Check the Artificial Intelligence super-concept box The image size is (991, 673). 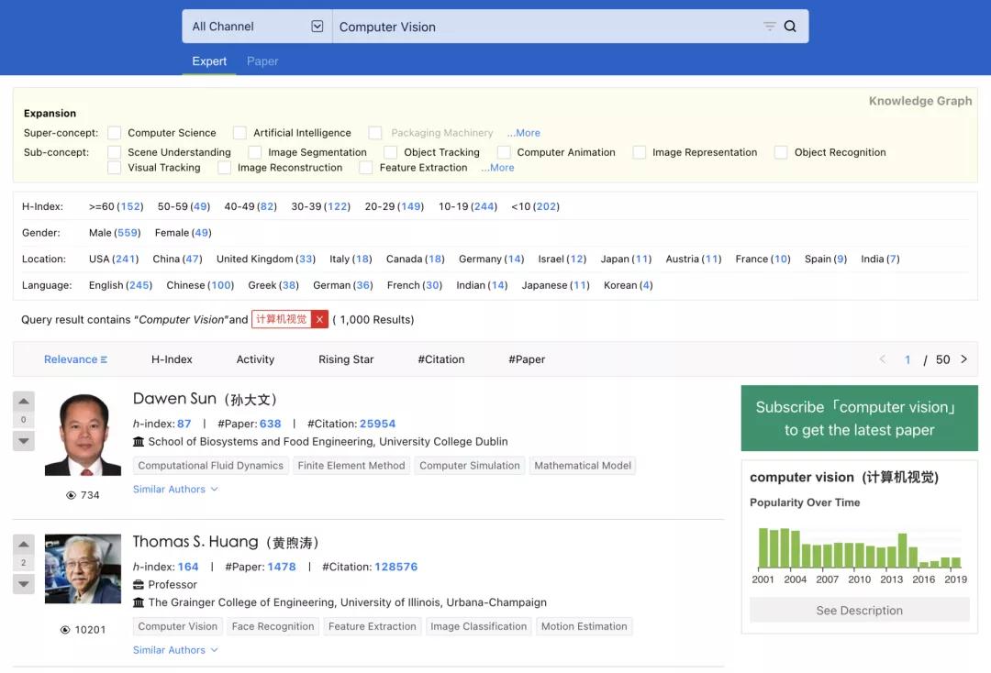click(239, 133)
